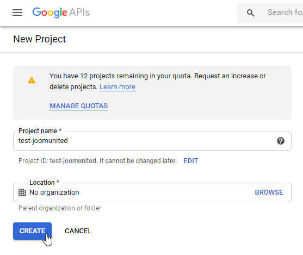Click the Google APIs logo
This screenshot has height=255, width=303.
(x=61, y=13)
